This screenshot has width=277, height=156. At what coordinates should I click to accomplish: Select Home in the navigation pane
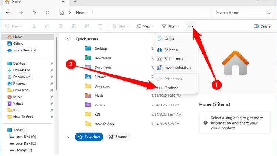pos(27,37)
